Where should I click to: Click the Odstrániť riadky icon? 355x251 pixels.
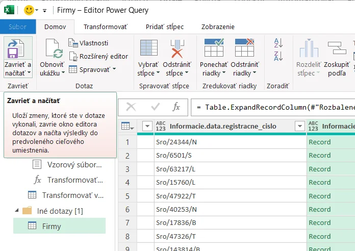pos(244,47)
